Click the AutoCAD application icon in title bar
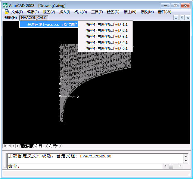Screen dimensions: 193x179 pos(5,5)
